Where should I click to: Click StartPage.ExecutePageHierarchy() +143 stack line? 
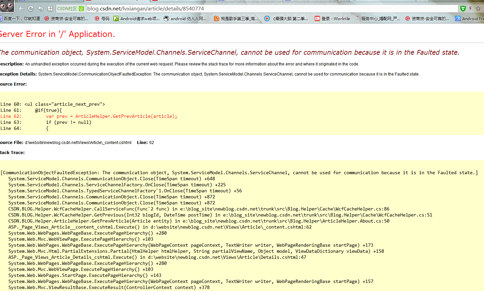pos(85,275)
